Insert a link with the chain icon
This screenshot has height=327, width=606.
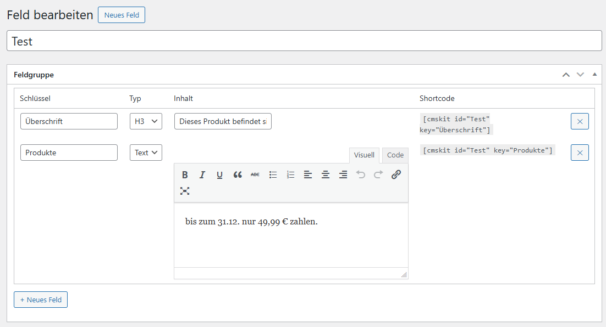tap(396, 175)
